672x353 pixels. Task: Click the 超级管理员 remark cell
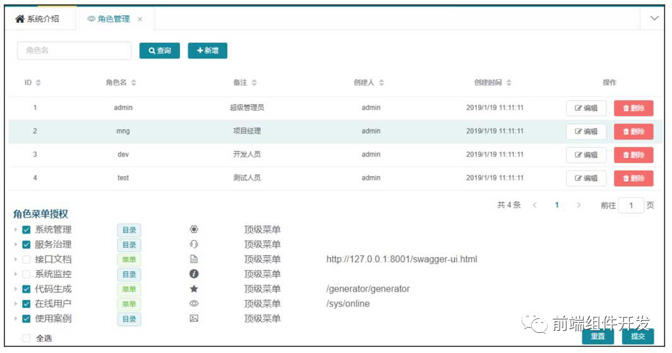click(x=247, y=107)
